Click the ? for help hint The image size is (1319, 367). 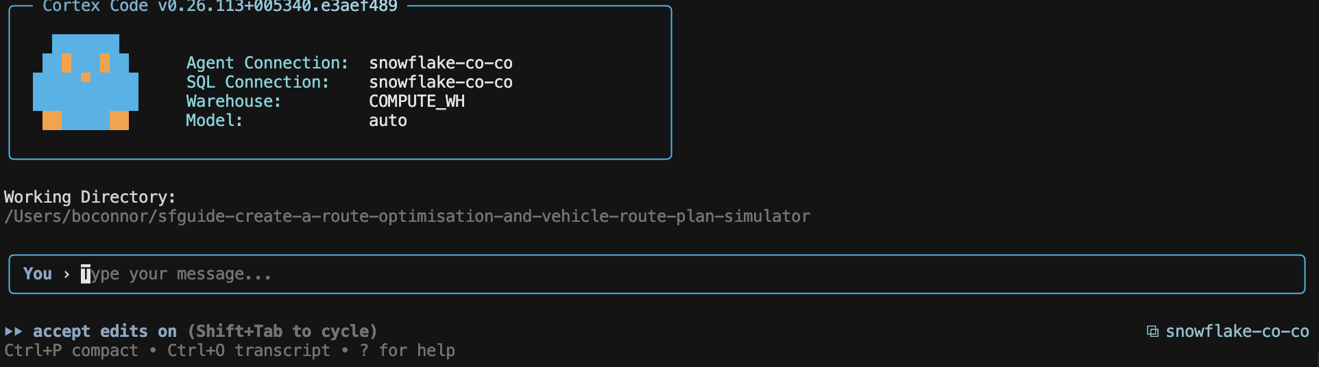pyautogui.click(x=407, y=351)
